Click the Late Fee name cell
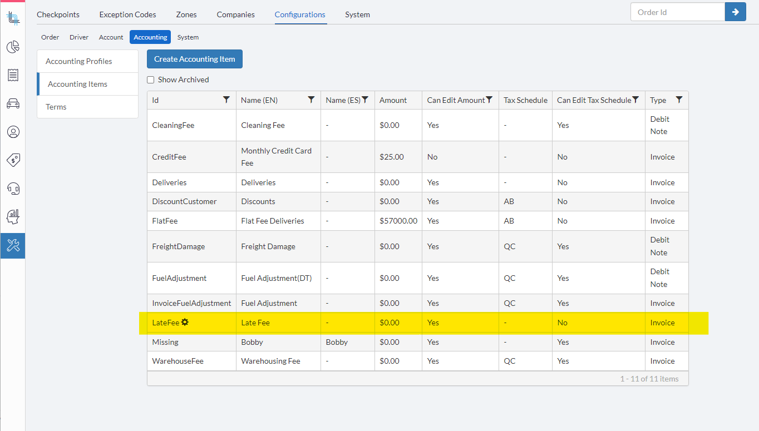 (x=278, y=323)
